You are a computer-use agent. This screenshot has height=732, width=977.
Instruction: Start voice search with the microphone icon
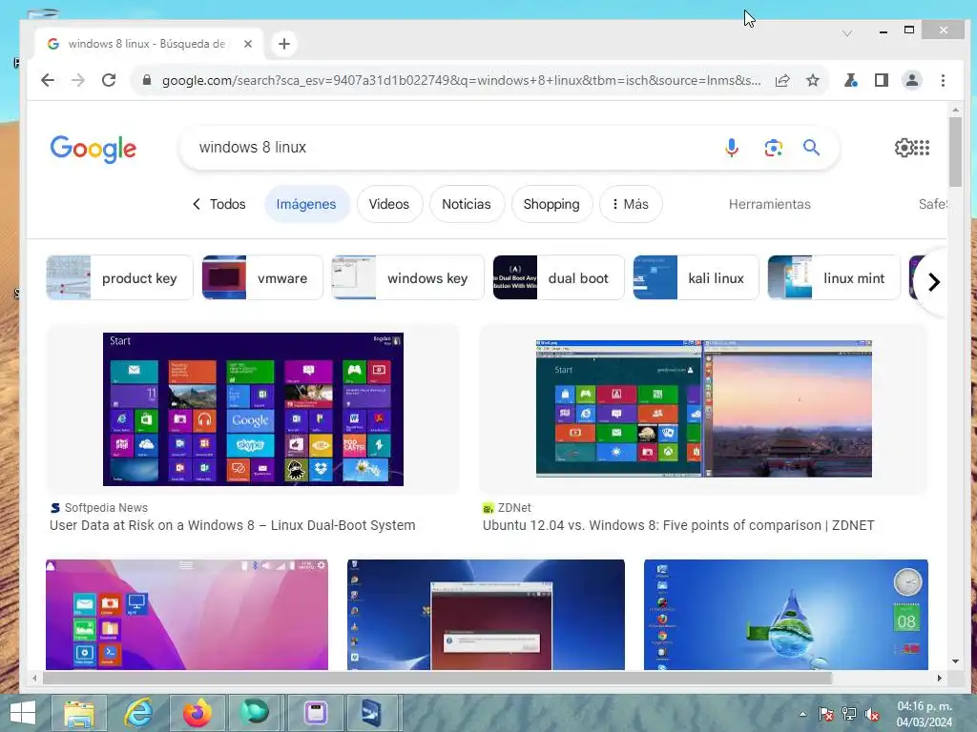click(x=732, y=148)
